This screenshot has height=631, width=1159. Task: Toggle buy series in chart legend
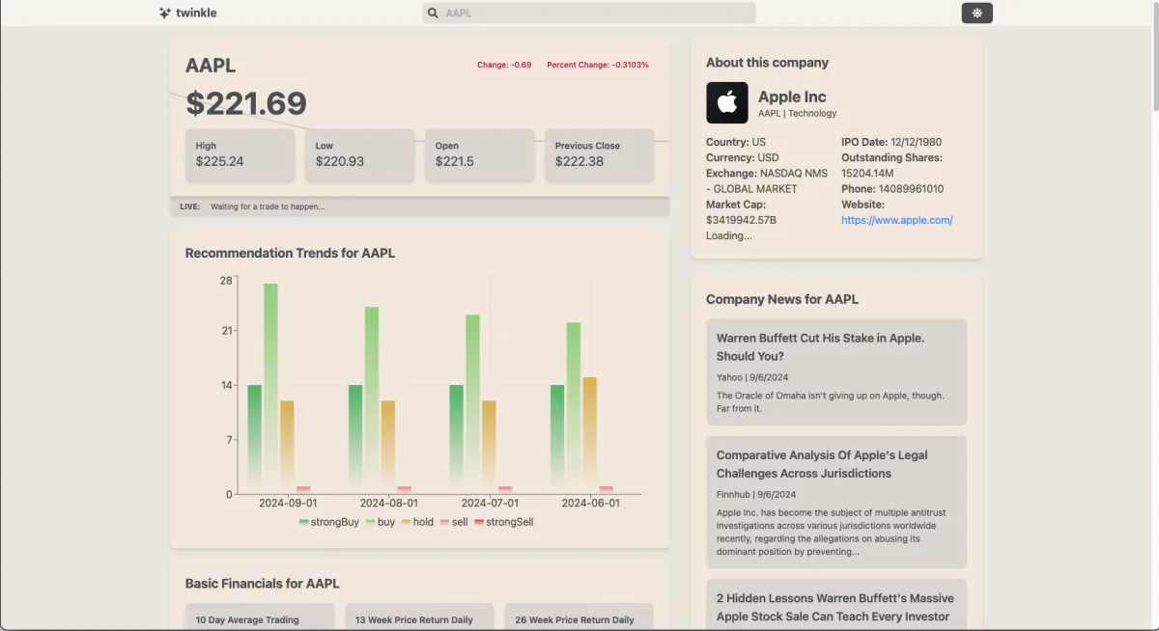381,522
